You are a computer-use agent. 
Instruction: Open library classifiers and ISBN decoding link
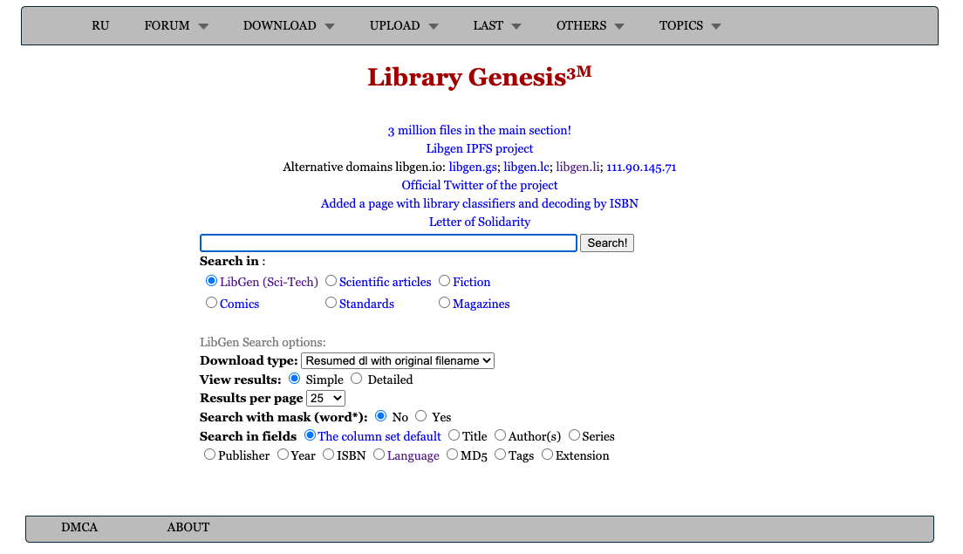tap(480, 204)
